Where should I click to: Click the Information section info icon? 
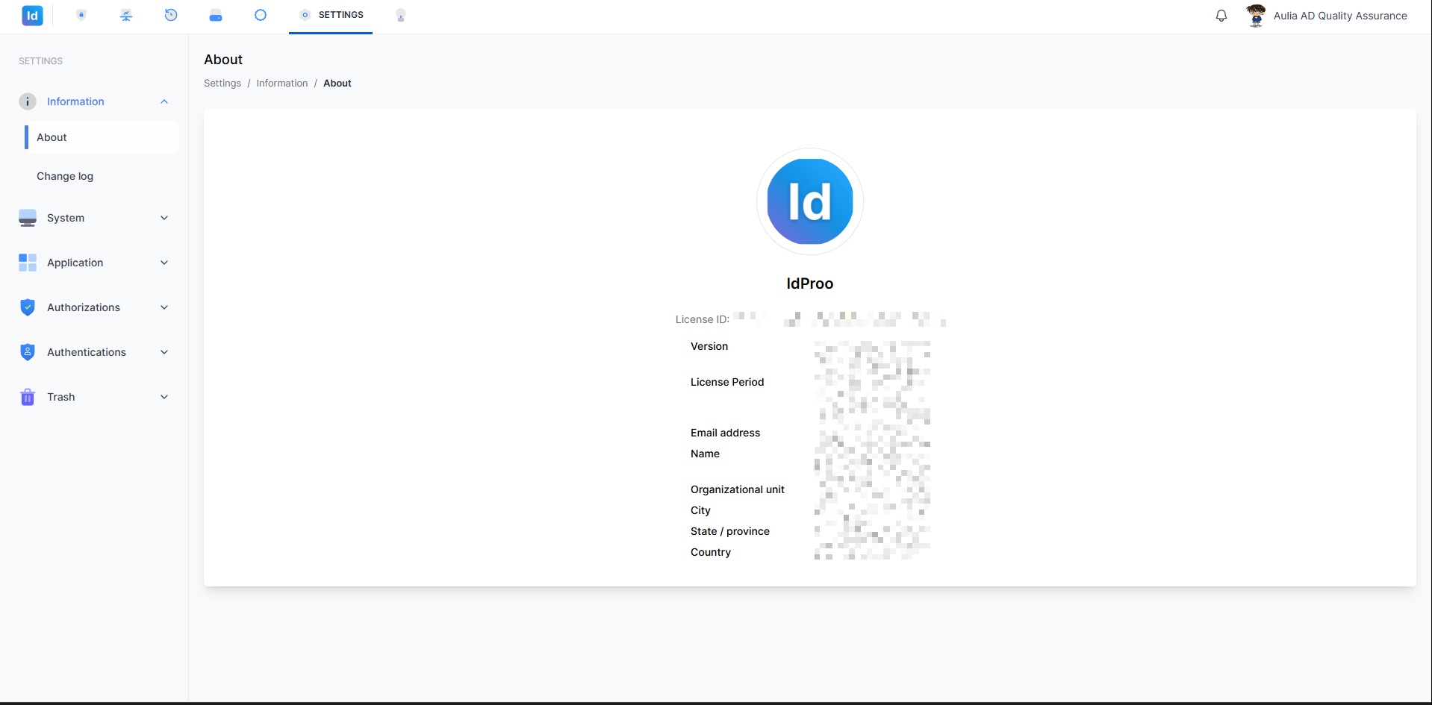tap(28, 101)
